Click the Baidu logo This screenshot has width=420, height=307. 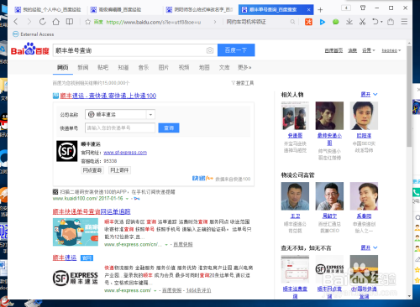point(30,49)
